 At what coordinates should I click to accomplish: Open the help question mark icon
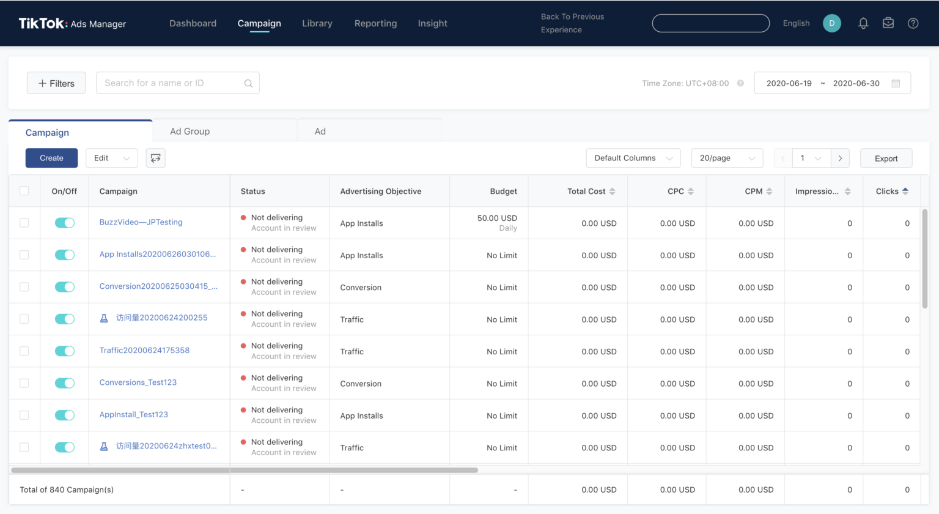[913, 23]
